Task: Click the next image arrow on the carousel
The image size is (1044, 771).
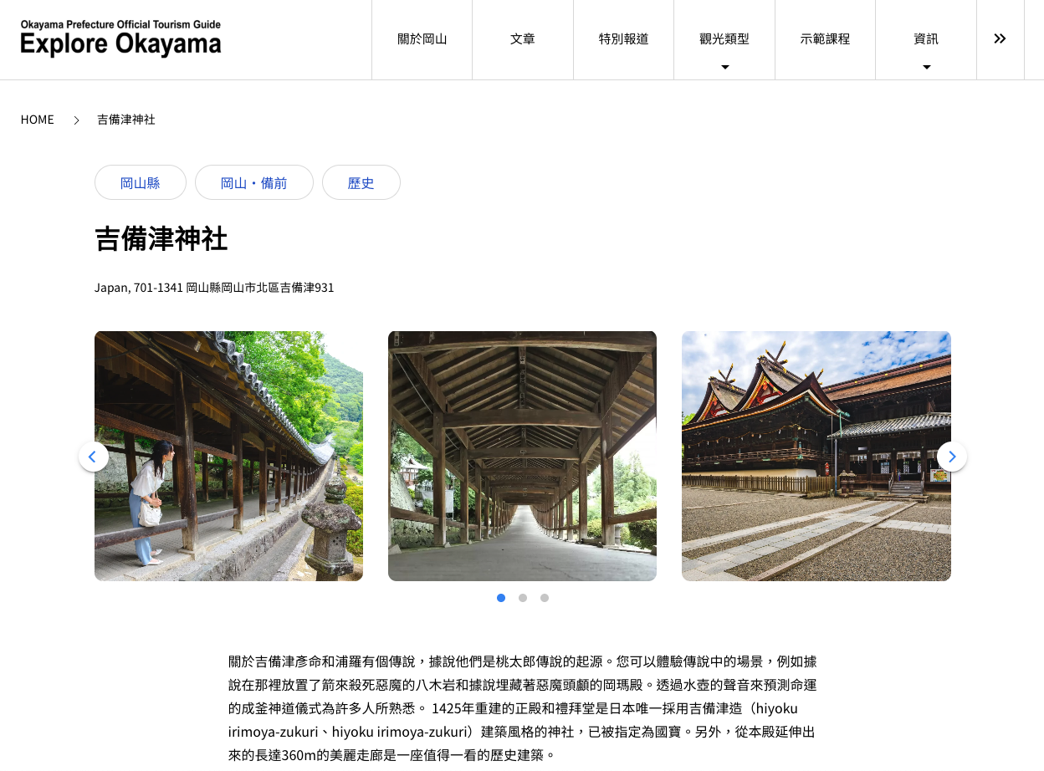Action: click(951, 457)
